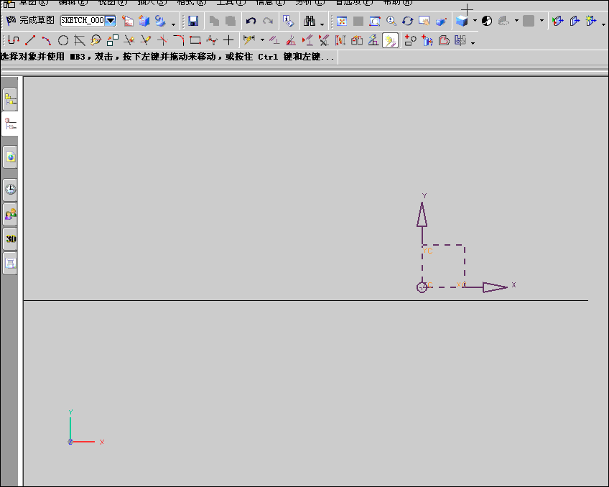Screen dimensions: 609x487
Task: Open the Roles people sidebar tab
Action: 11,214
